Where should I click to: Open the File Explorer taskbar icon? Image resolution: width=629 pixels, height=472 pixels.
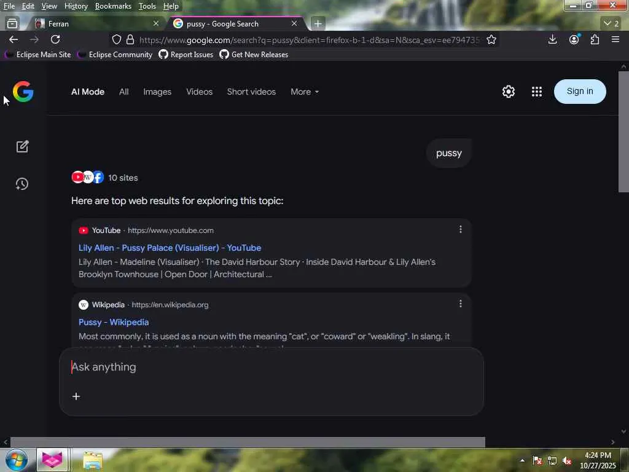coord(93,460)
